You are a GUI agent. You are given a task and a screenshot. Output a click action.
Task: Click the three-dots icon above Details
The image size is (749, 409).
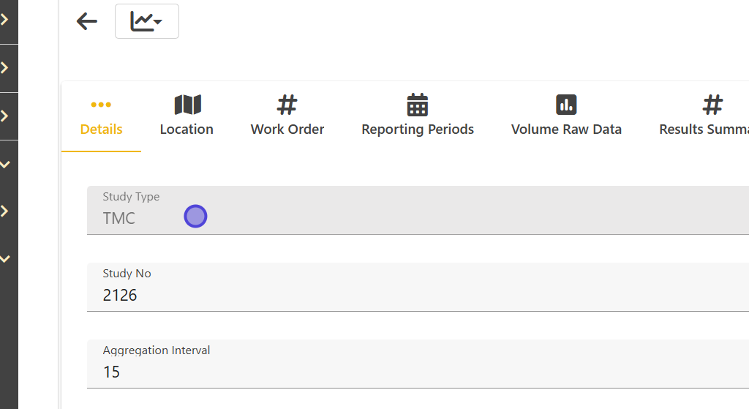point(101,105)
